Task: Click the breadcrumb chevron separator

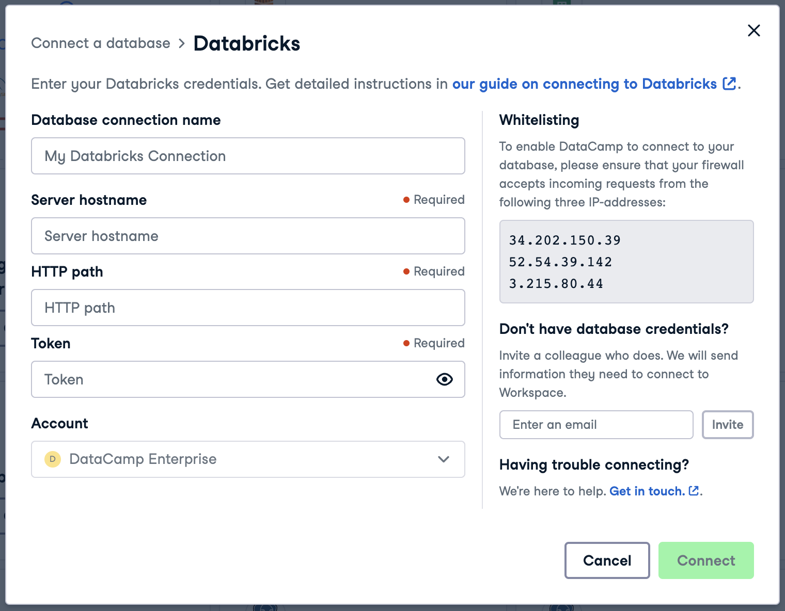Action: pyautogui.click(x=181, y=44)
